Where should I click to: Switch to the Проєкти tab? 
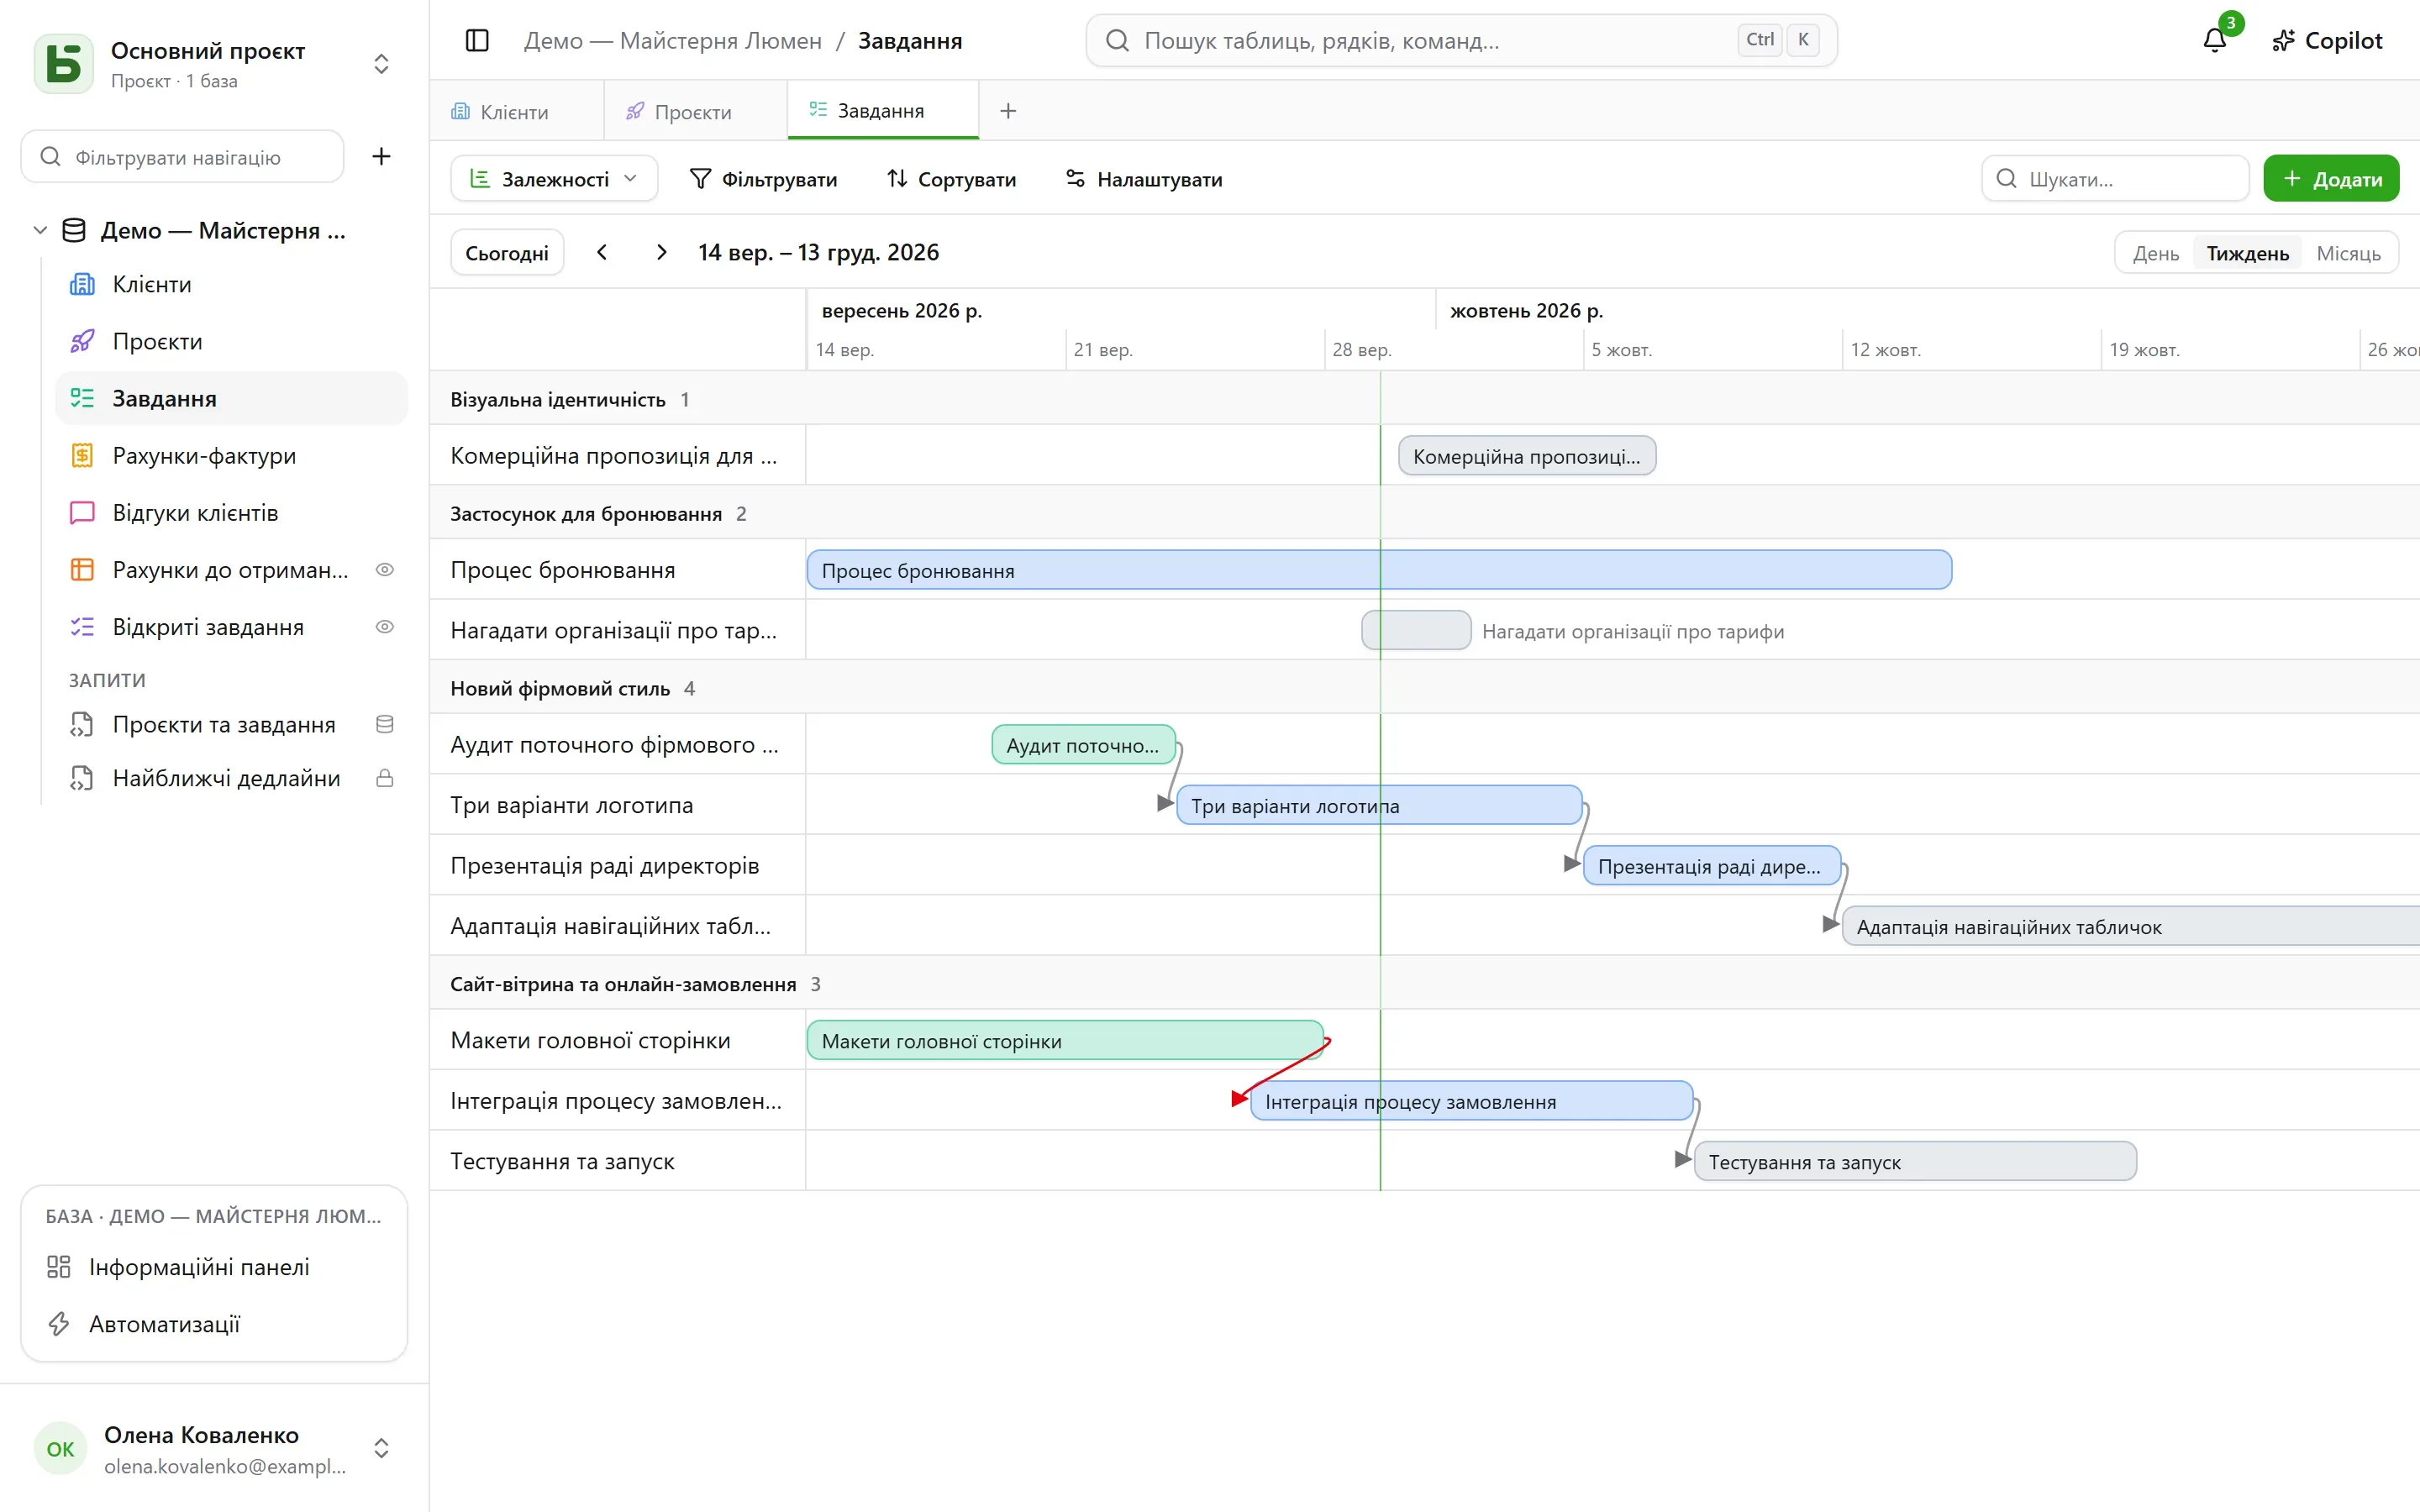tap(694, 111)
